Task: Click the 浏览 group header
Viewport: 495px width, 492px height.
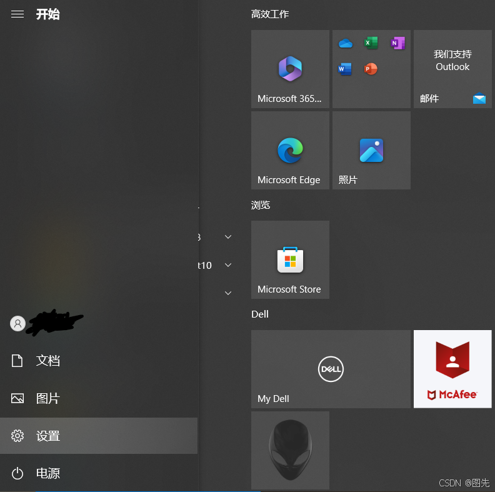Action: (x=261, y=205)
